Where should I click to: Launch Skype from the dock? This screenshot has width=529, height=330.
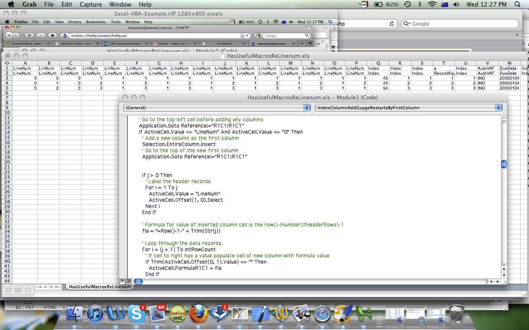pos(136,314)
